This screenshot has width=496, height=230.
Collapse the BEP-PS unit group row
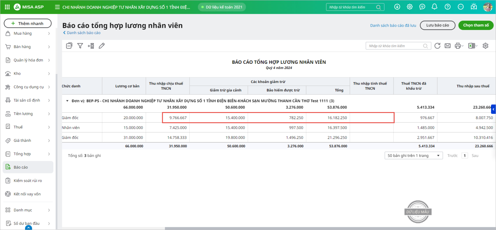click(67, 101)
